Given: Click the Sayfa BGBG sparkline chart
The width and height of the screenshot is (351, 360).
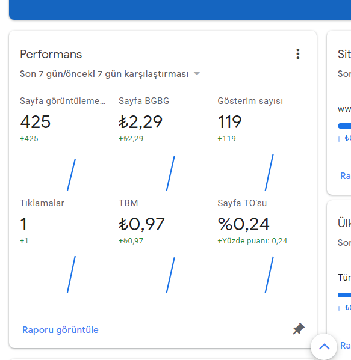Looking at the screenshot, I should (x=151, y=173).
